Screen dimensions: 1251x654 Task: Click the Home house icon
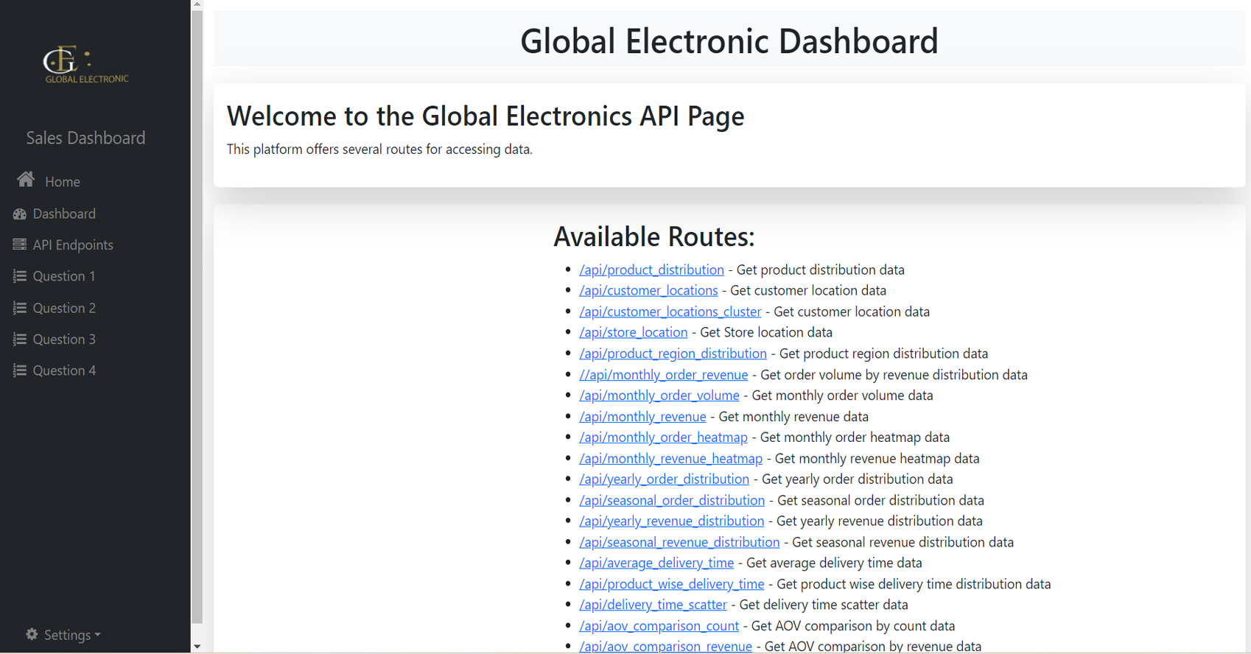tap(26, 180)
